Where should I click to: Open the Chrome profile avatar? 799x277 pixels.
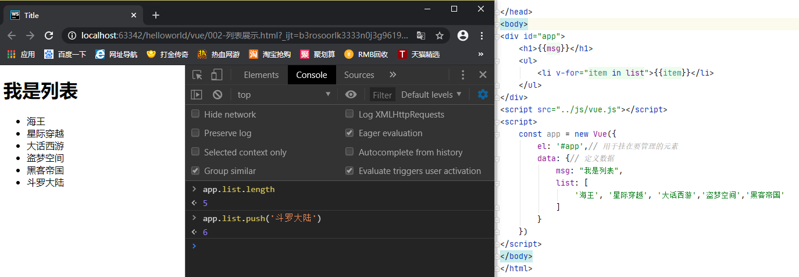point(463,35)
